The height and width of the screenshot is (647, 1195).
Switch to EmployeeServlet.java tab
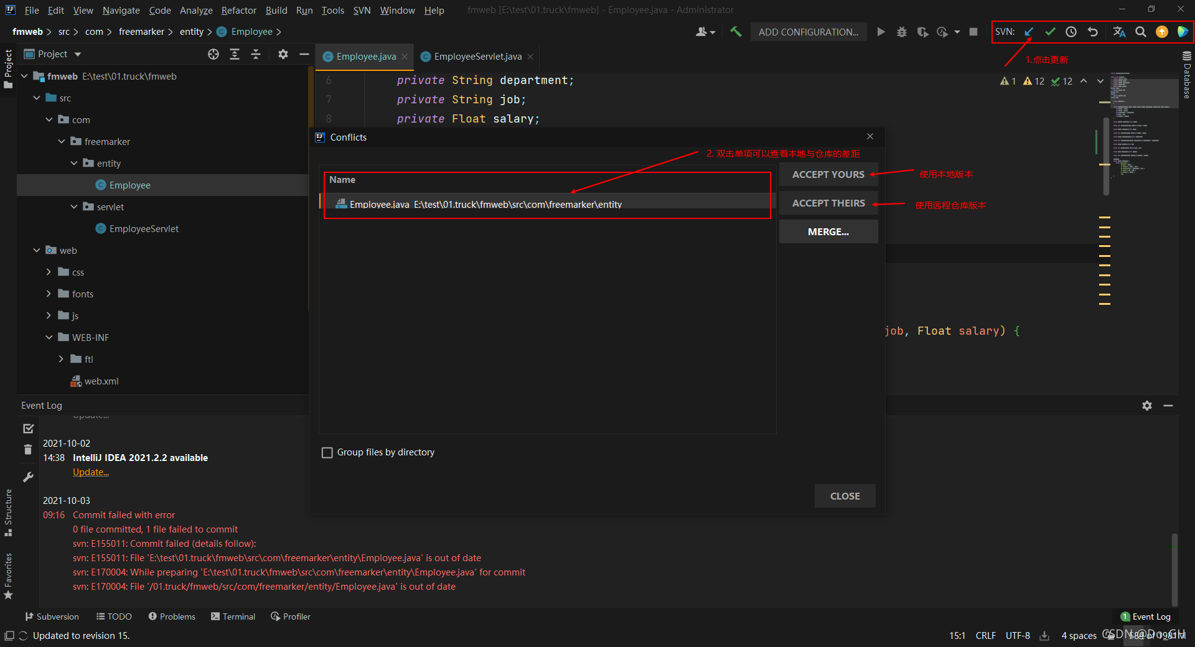pyautogui.click(x=477, y=57)
